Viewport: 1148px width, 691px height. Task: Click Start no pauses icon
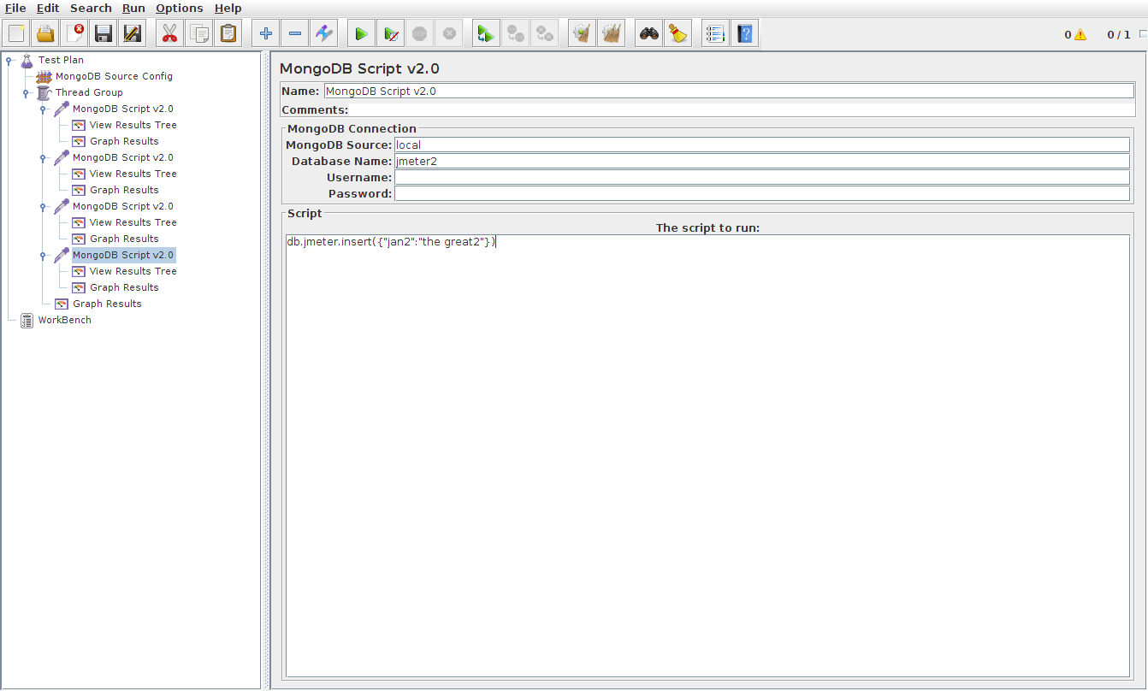click(390, 34)
